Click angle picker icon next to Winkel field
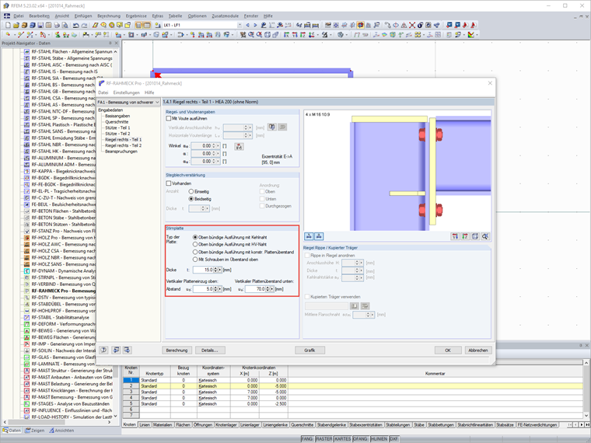The image size is (591, 443). tap(239, 147)
